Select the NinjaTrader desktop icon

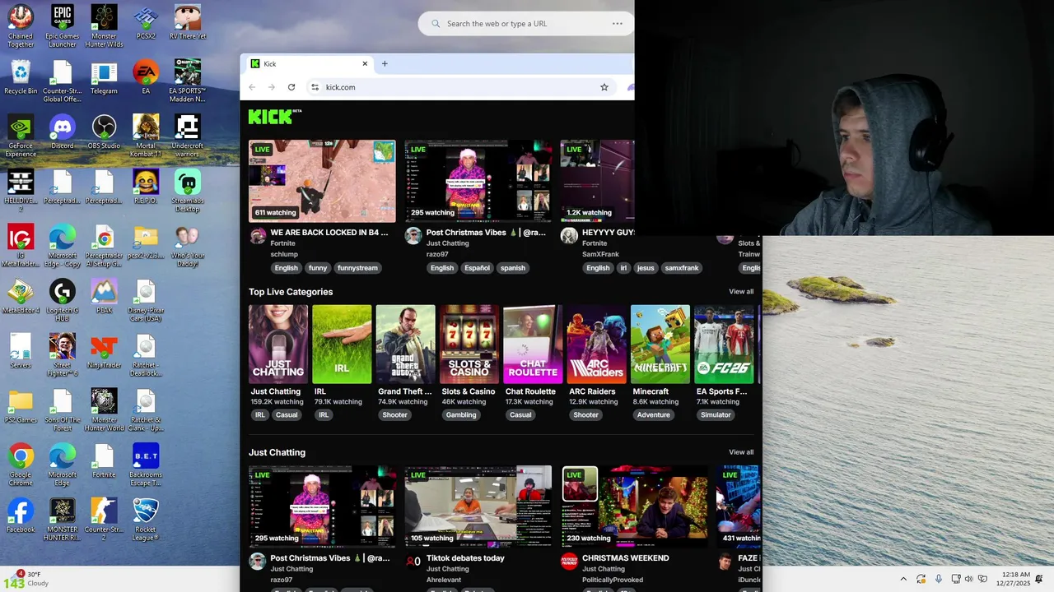click(x=104, y=351)
